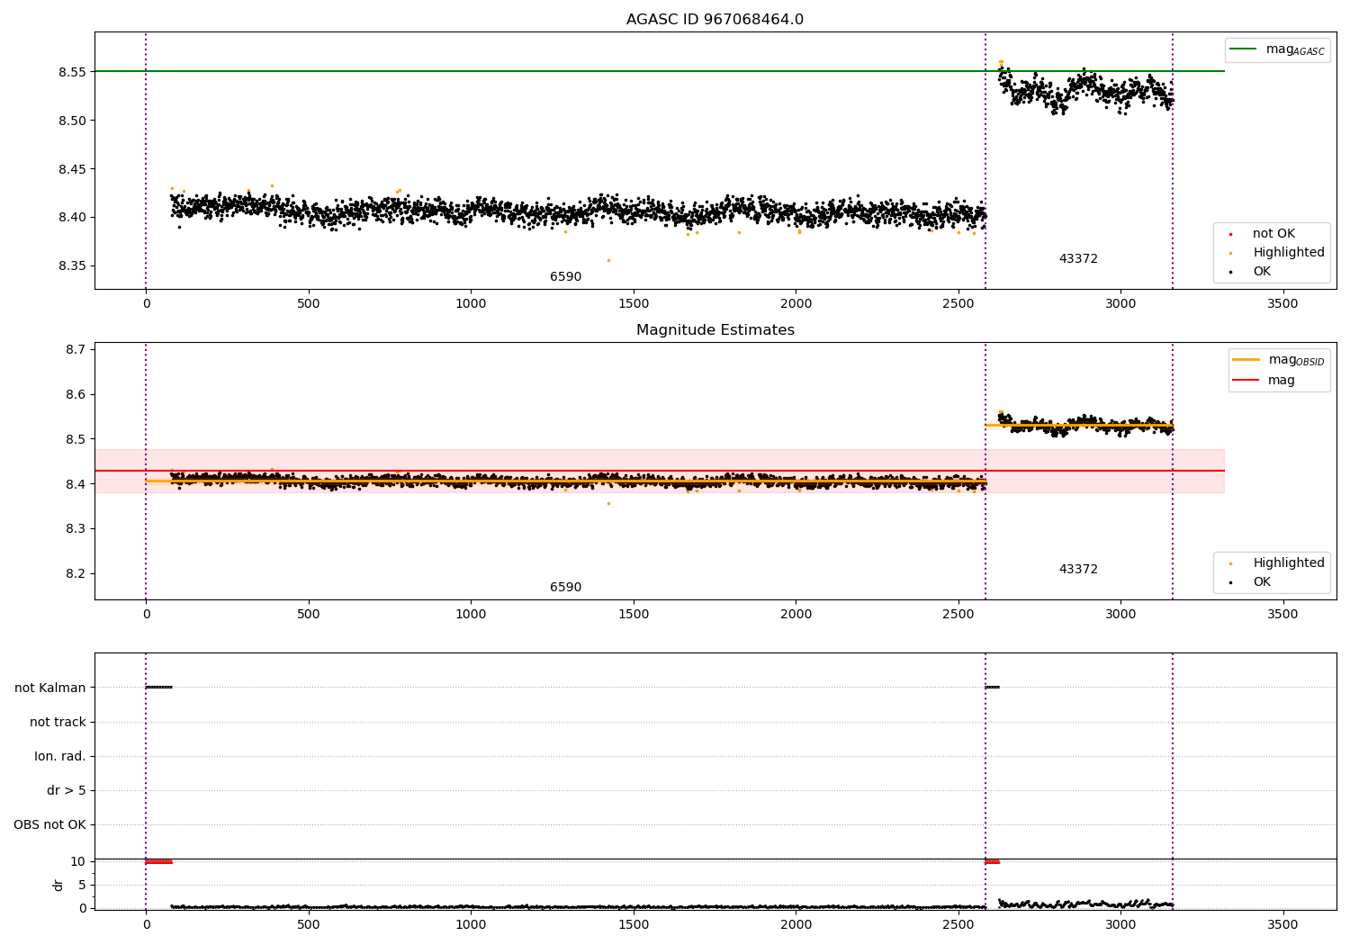Click the '1000' x tick under middle plot
This screenshot has width=1350, height=945.
tap(471, 615)
